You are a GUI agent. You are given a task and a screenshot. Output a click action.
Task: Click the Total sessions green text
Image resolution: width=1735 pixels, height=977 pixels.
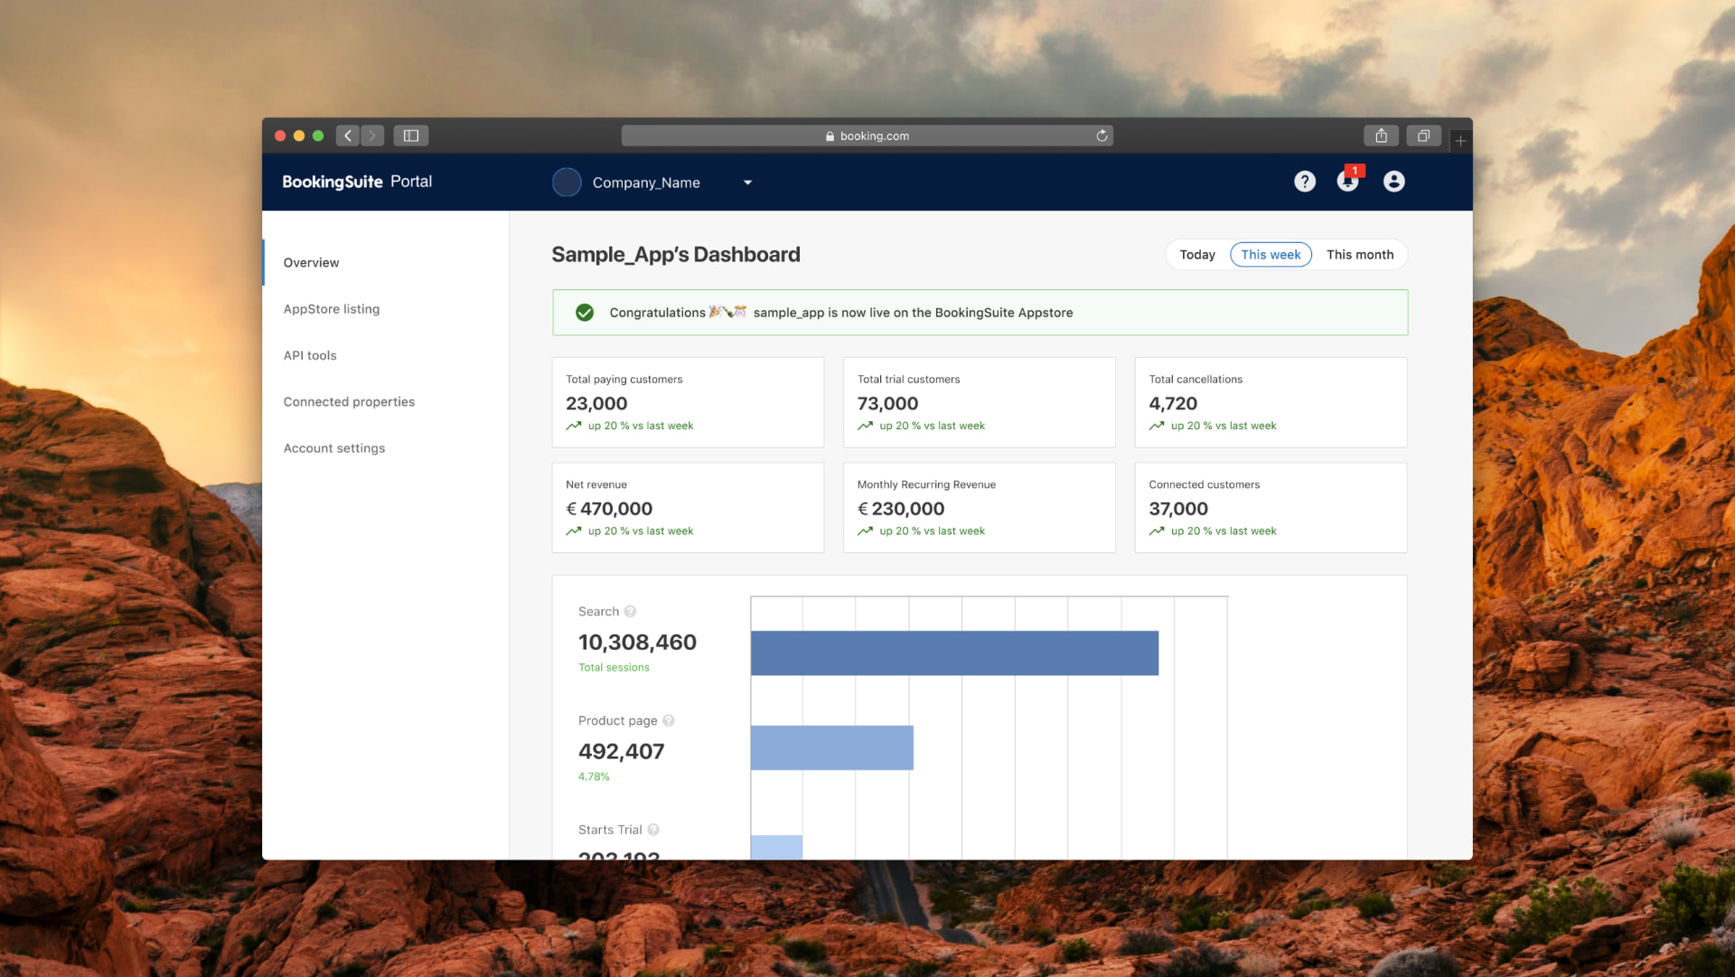[x=614, y=668]
